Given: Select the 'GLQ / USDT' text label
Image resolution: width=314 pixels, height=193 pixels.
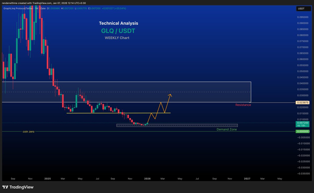Looking at the screenshot, I should [x=118, y=31].
